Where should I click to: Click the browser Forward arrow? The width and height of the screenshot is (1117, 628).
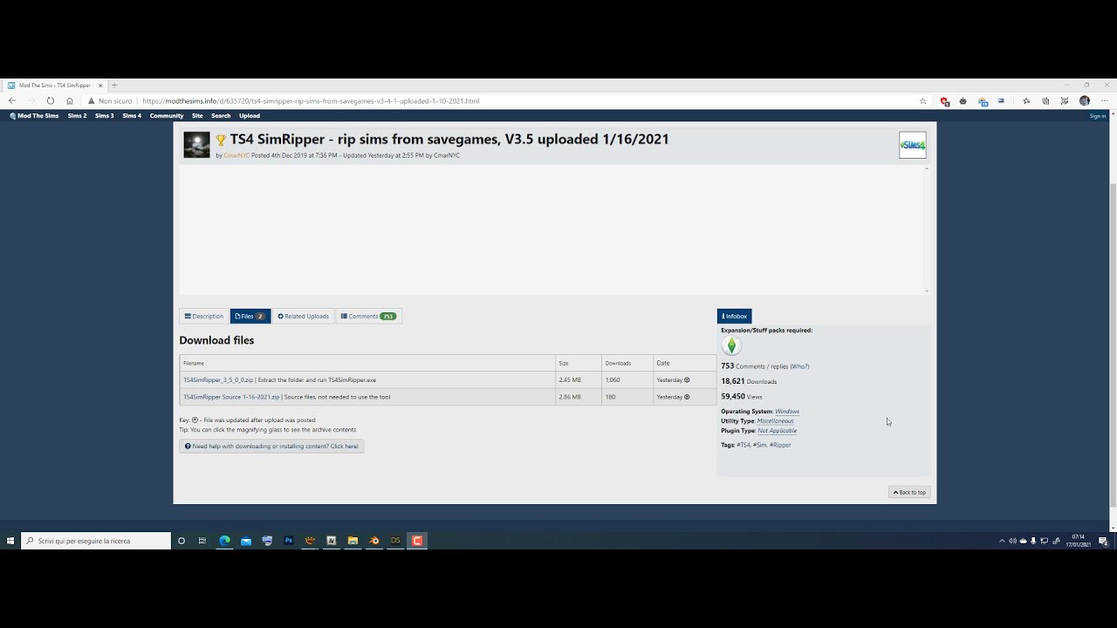point(31,101)
